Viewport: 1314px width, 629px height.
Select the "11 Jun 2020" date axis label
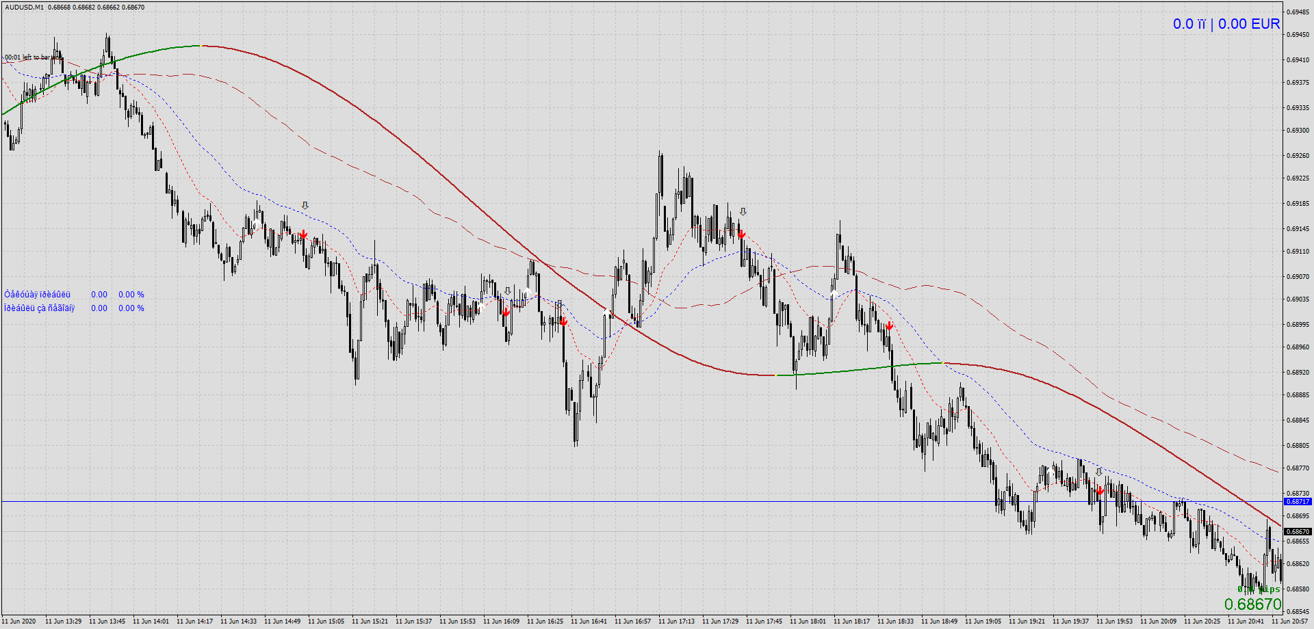point(19,621)
